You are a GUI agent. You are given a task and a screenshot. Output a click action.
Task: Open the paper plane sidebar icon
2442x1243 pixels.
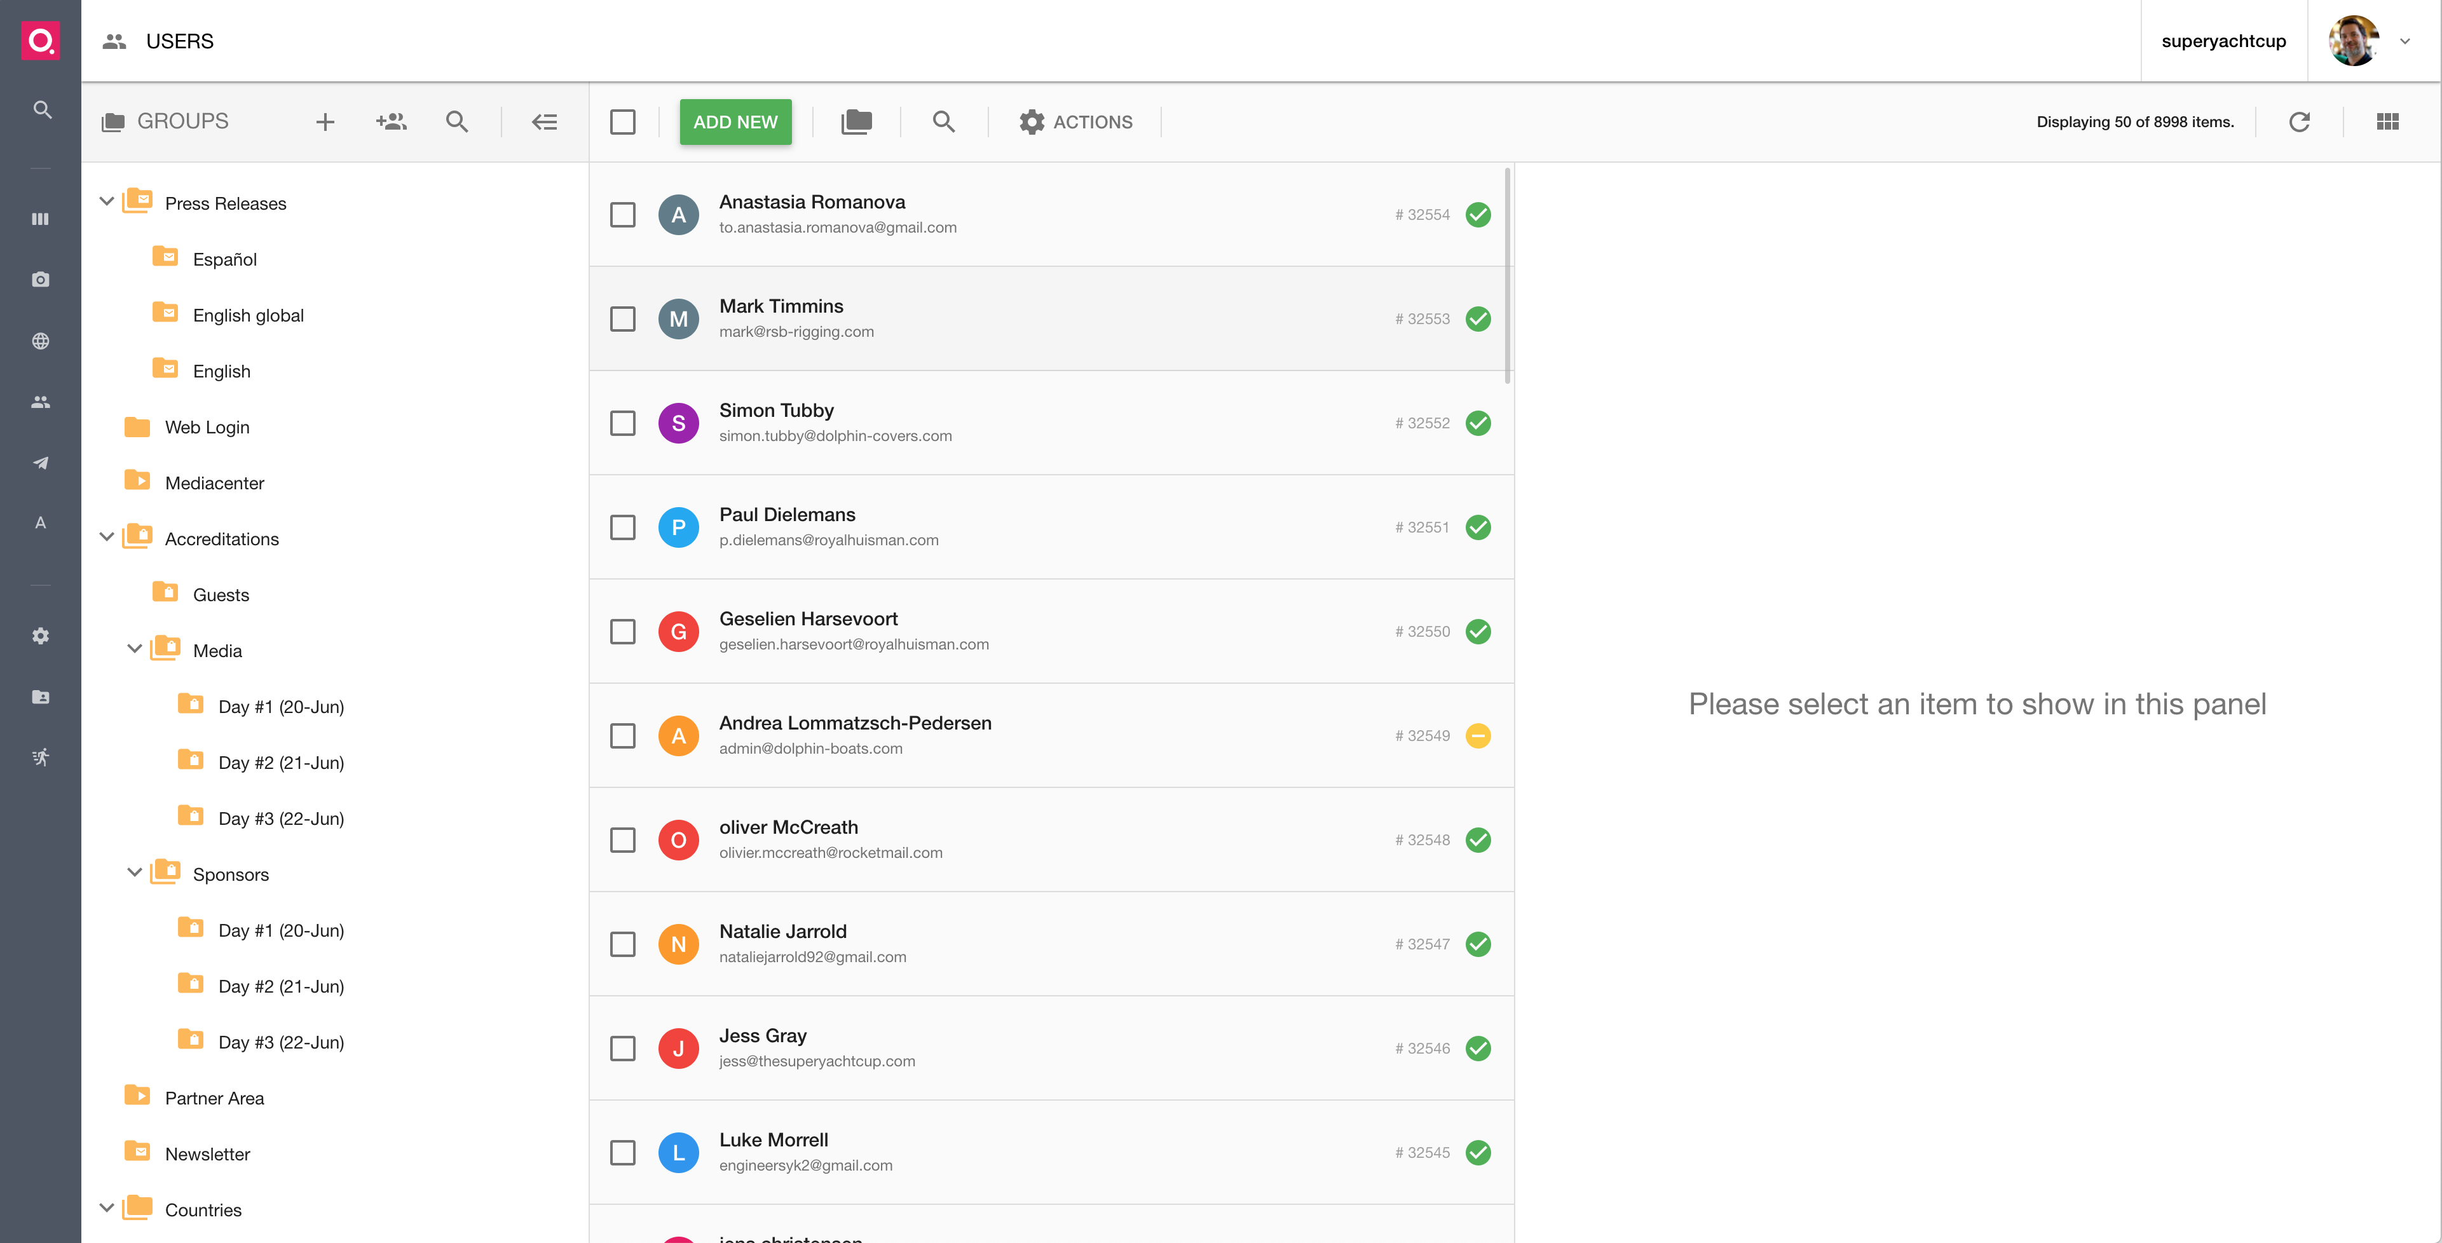coord(41,463)
